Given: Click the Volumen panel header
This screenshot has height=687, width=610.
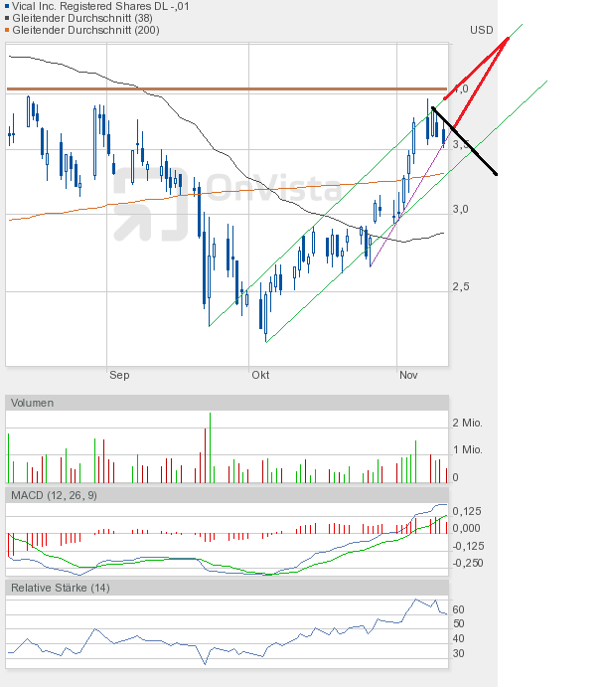Looking at the screenshot, I should (x=34, y=403).
